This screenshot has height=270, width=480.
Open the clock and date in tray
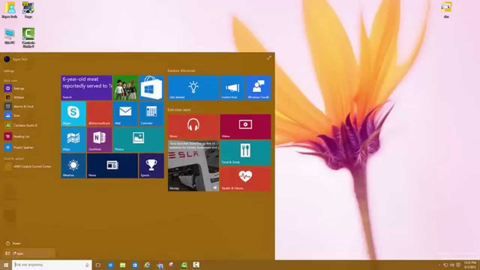470,265
